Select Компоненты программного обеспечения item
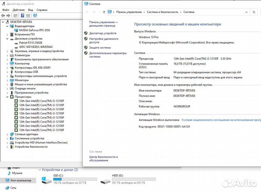Image resolution: width=261 pixels, height=192 pixels. click(x=42, y=59)
